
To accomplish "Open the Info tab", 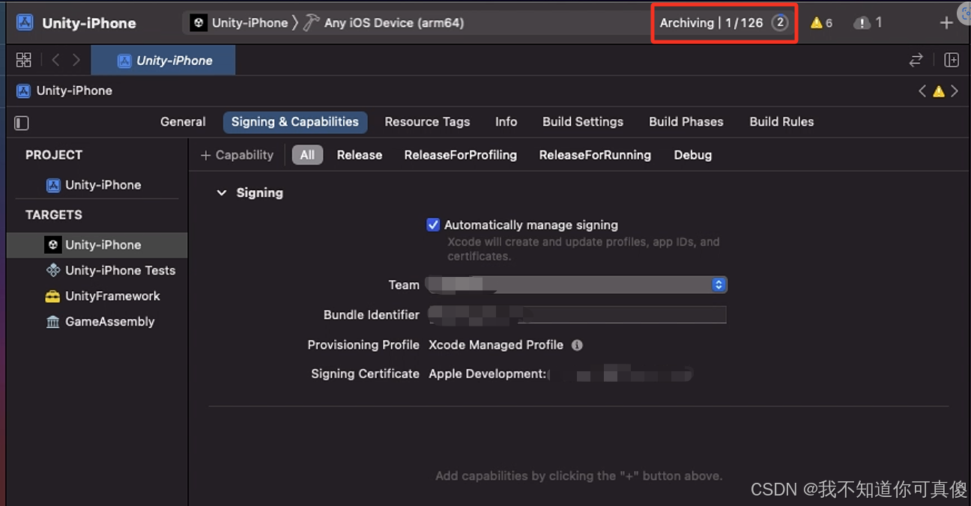I will 506,121.
